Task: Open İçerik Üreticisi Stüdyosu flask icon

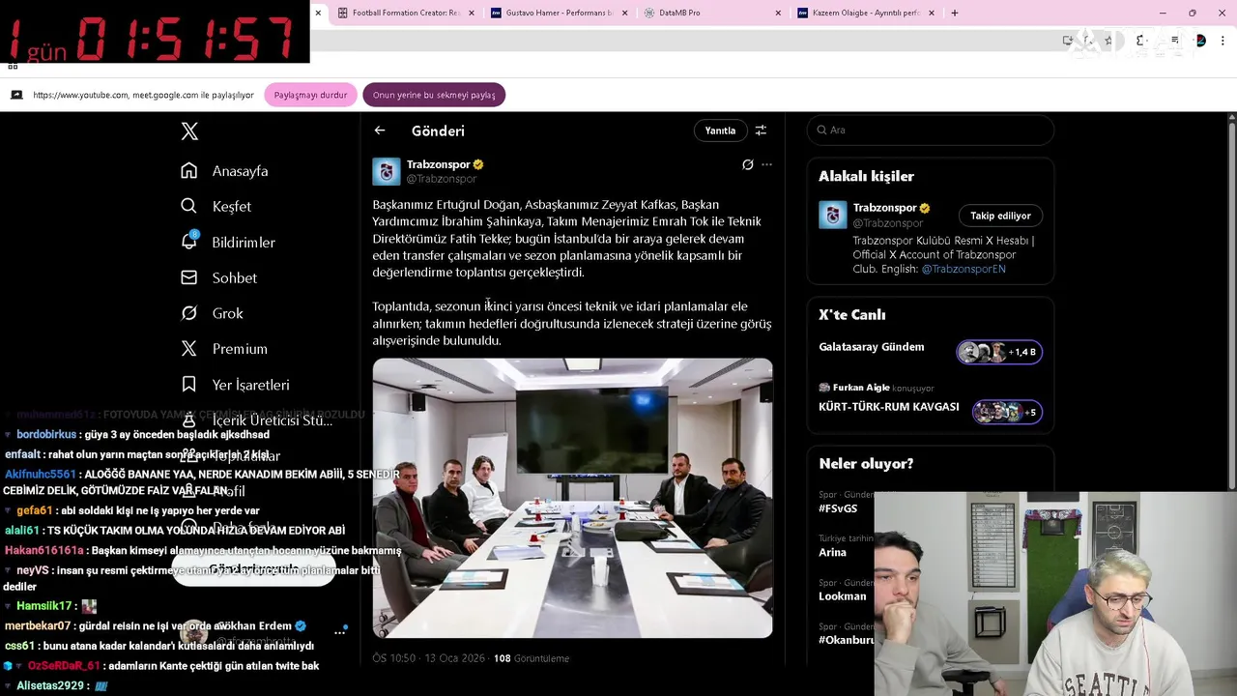Action: tap(189, 420)
